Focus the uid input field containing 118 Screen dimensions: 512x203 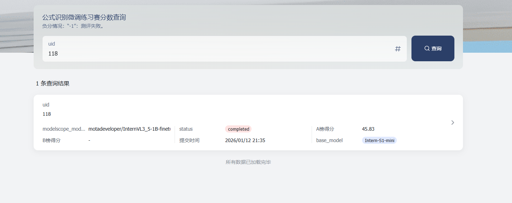click(x=224, y=49)
